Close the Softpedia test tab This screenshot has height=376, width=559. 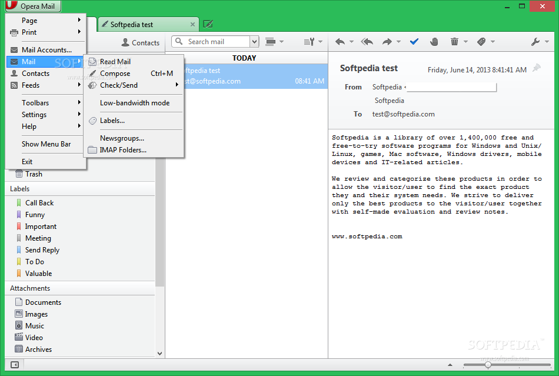(x=192, y=24)
